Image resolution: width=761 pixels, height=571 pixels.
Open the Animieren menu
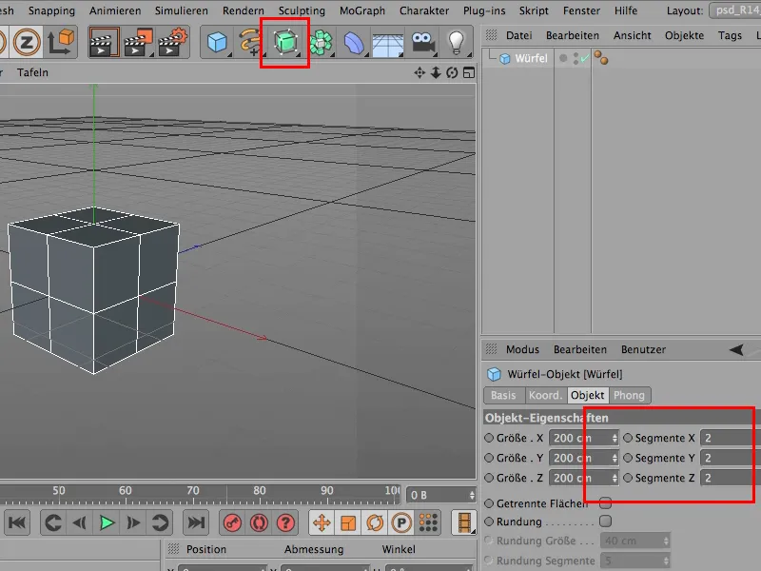(x=115, y=10)
